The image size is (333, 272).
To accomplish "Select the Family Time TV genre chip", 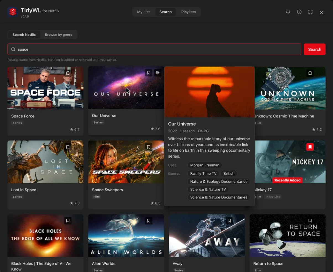I will coord(203,174).
